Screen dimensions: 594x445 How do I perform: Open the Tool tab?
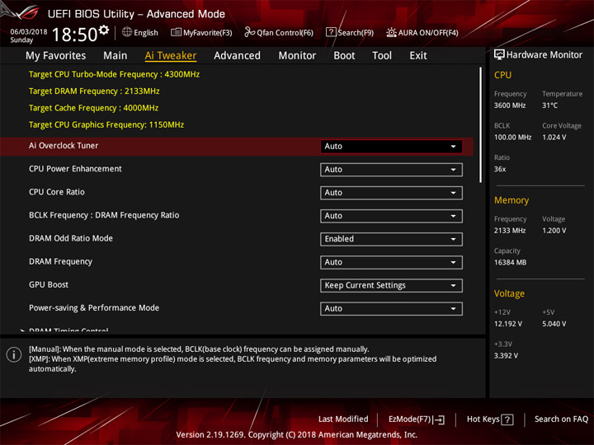[x=382, y=56]
